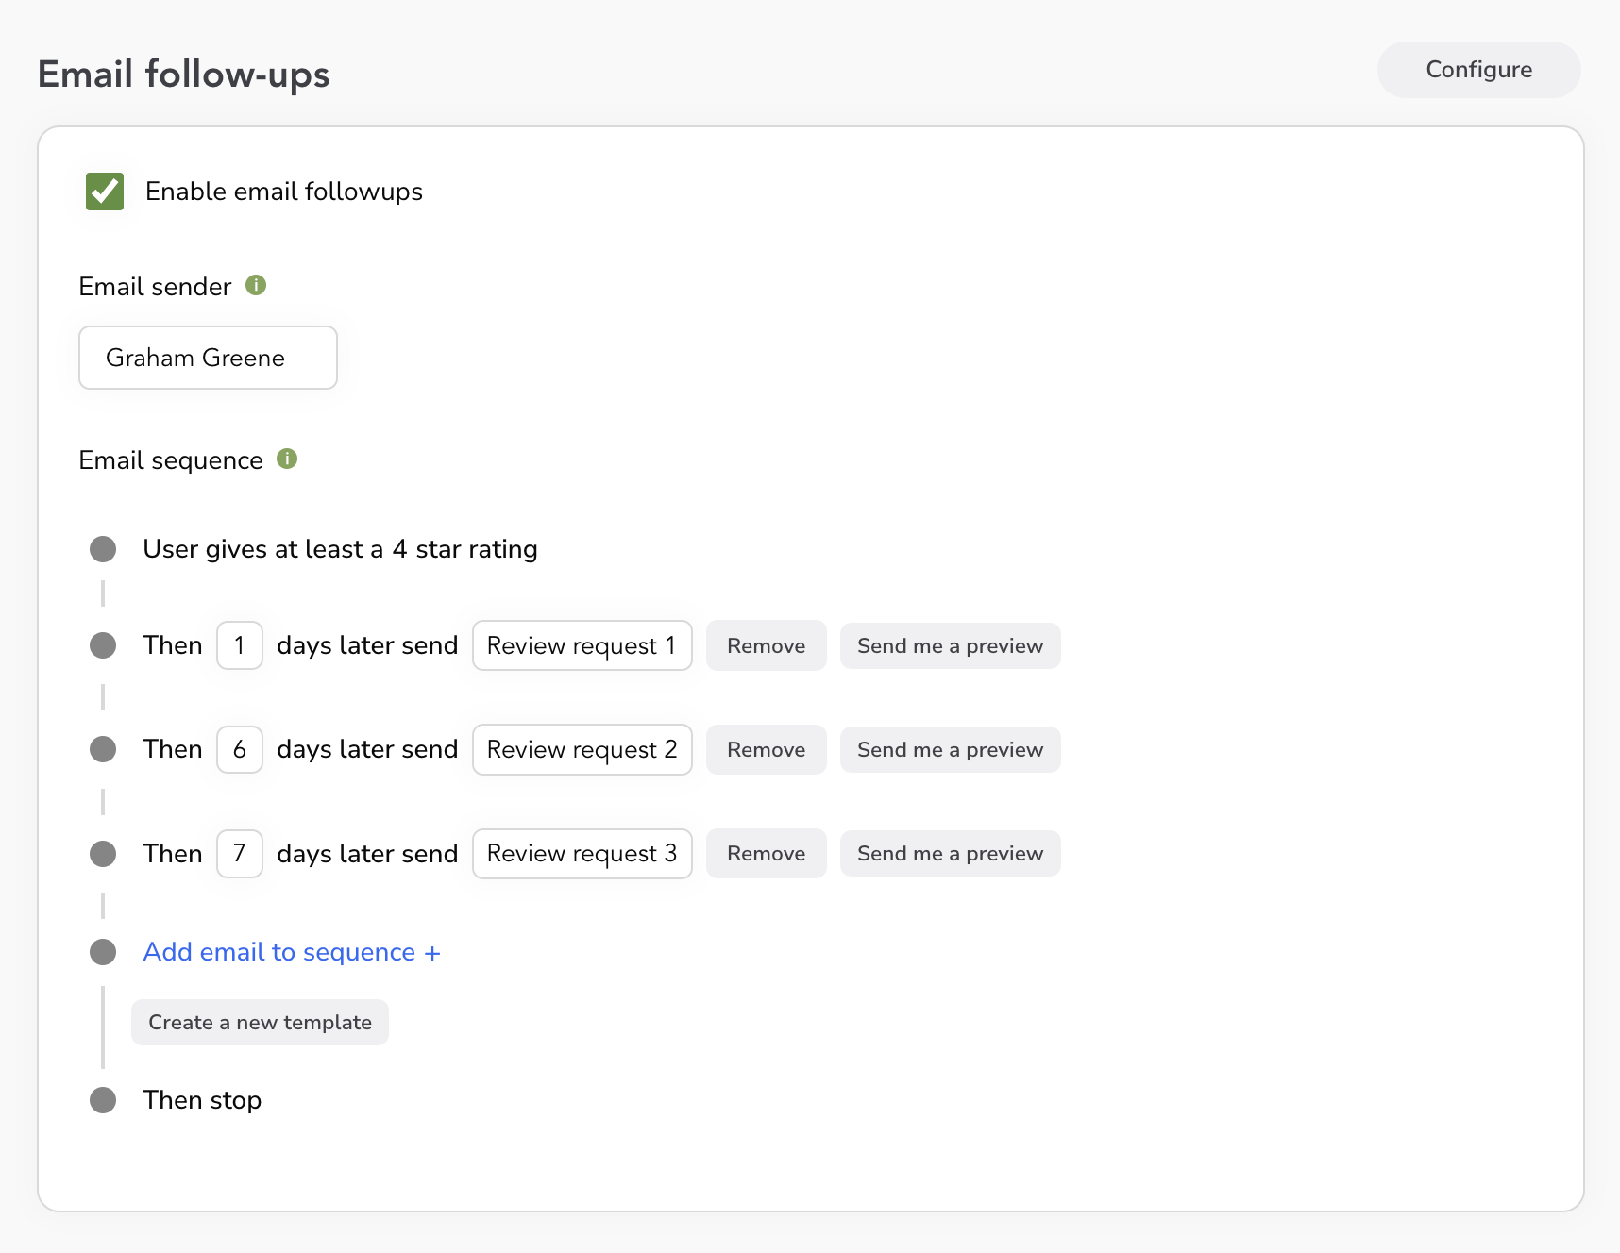The width and height of the screenshot is (1620, 1253).
Task: Send a preview of Review request 3
Action: point(950,853)
